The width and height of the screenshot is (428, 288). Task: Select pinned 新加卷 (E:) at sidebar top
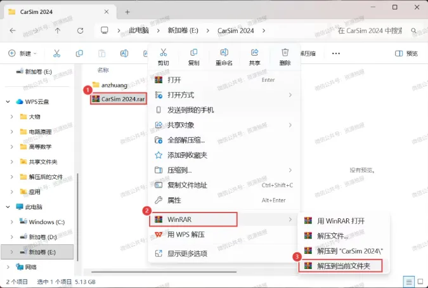(x=37, y=72)
